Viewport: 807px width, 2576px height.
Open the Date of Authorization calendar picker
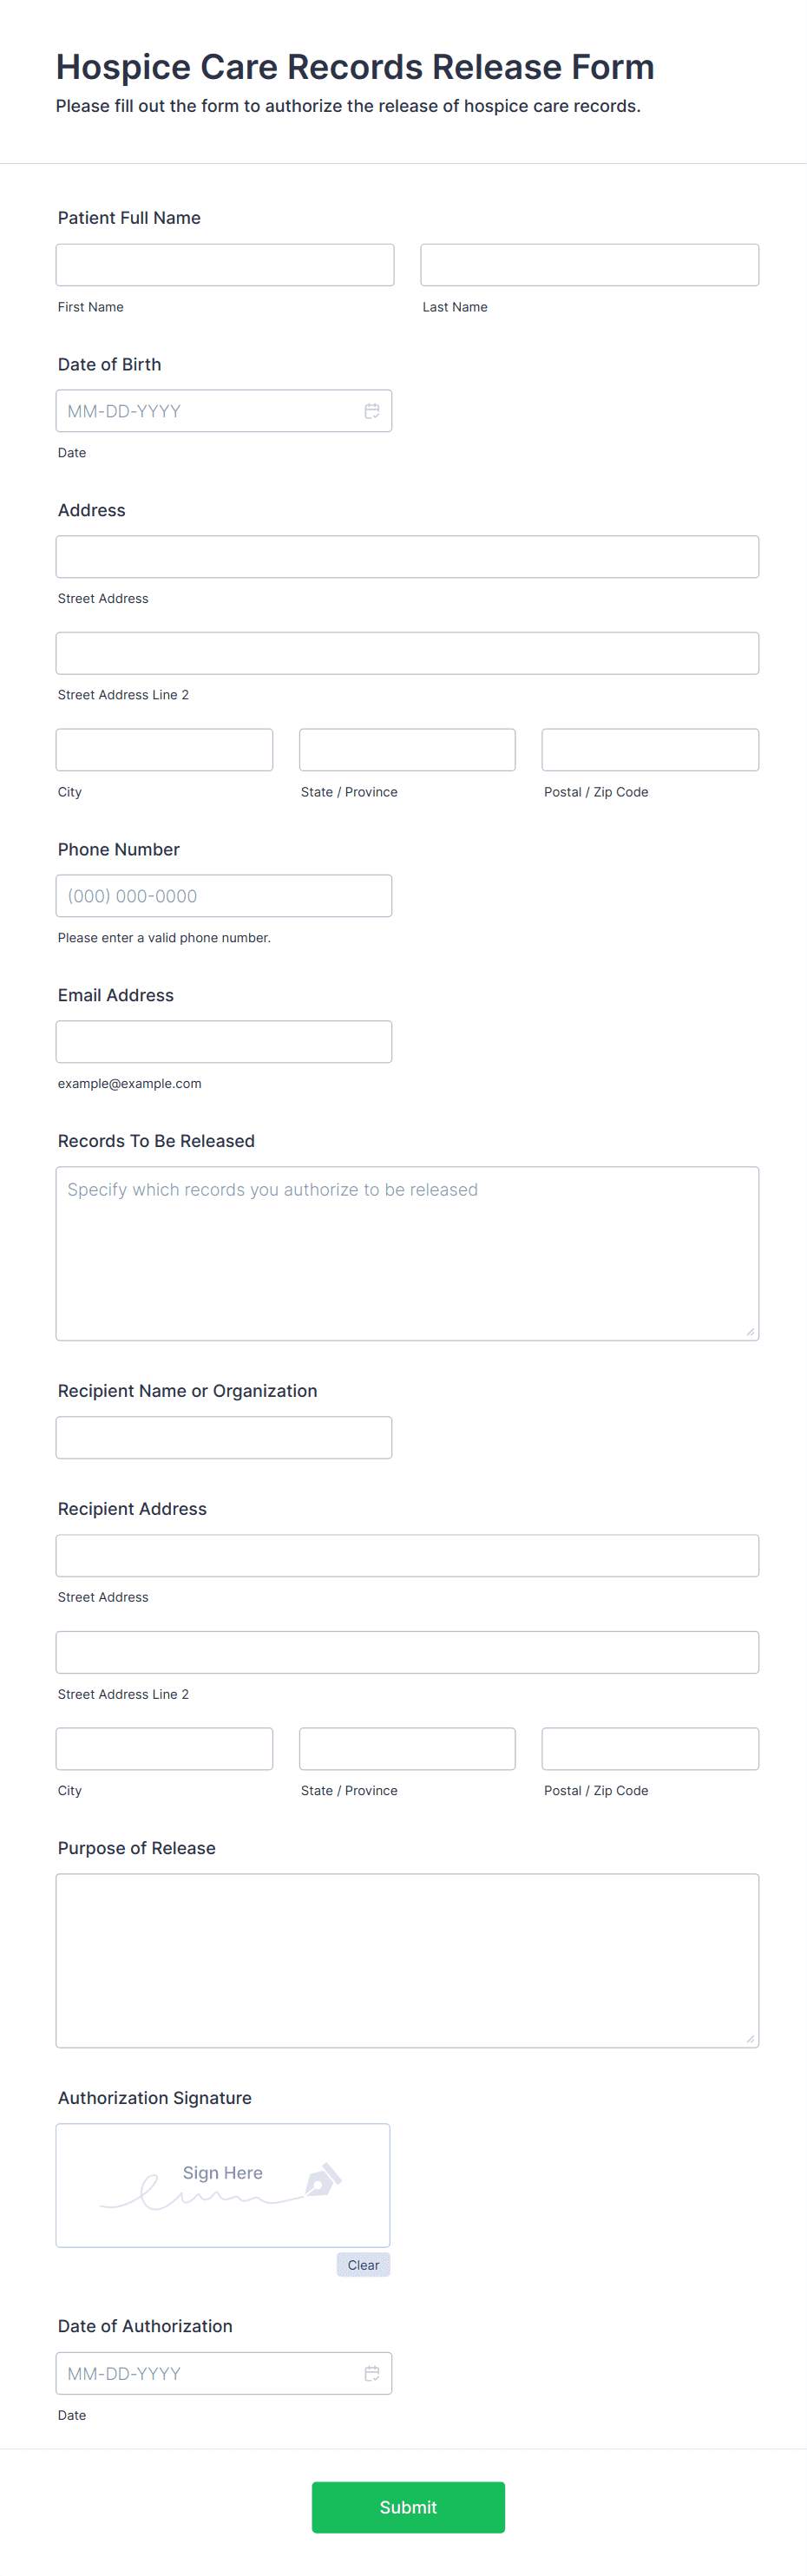click(371, 2373)
